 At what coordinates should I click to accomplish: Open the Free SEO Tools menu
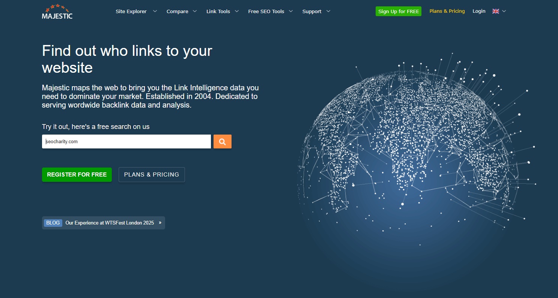click(x=266, y=11)
